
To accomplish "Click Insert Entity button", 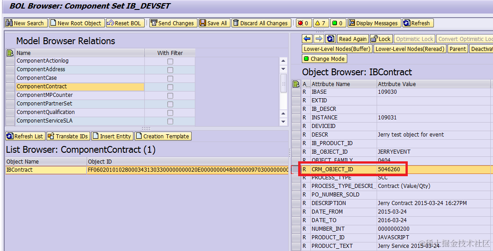I will tap(112, 137).
